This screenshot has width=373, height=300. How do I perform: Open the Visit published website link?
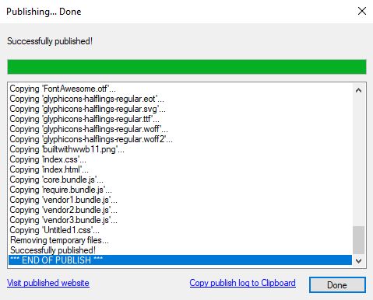pos(48,283)
